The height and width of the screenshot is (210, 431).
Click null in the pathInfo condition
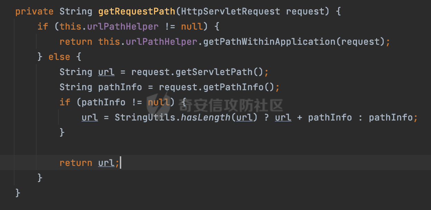tap(159, 102)
